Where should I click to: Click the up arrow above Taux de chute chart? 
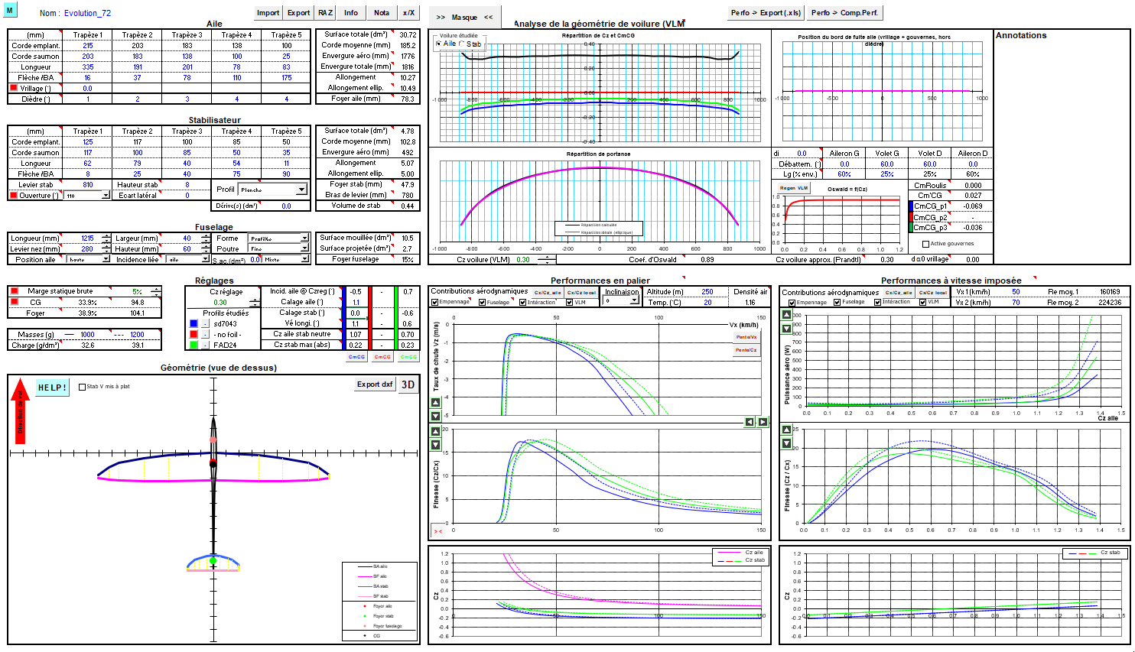click(436, 403)
